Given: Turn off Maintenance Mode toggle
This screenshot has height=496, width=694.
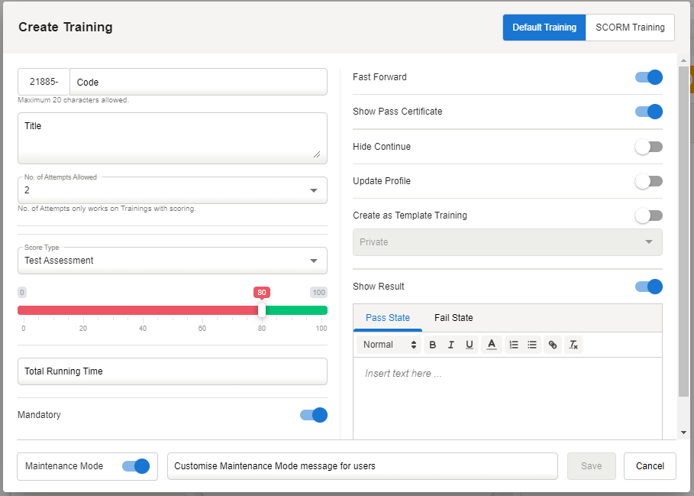Looking at the screenshot, I should click(136, 466).
